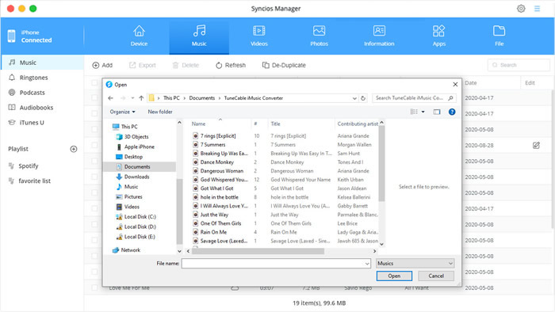Select Local Disk (C:) in tree

click(140, 217)
